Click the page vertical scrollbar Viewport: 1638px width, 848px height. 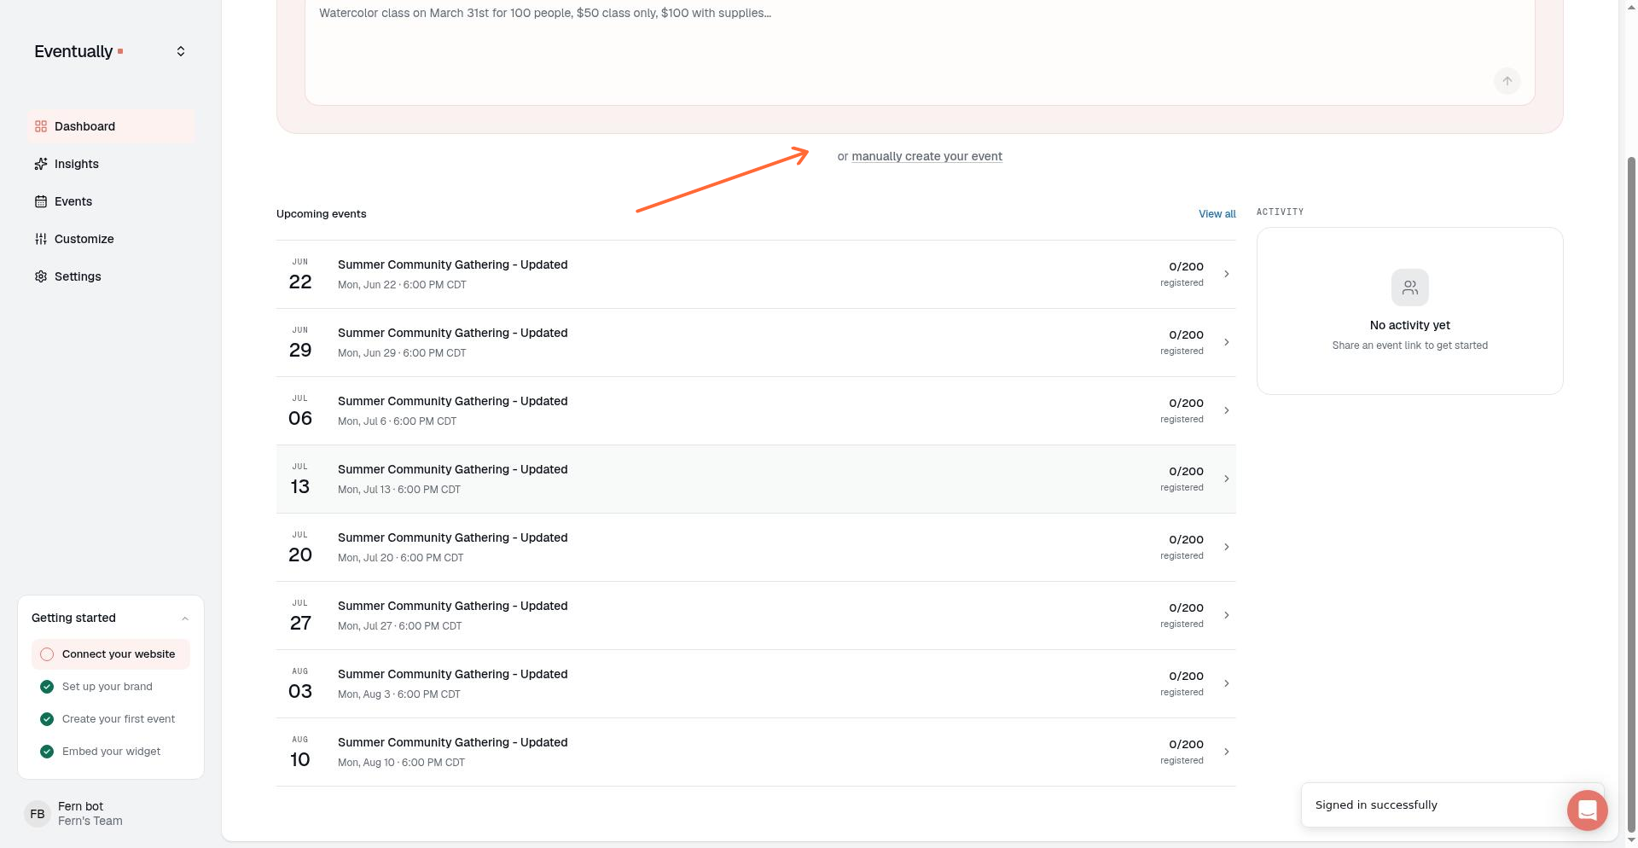1632,494
